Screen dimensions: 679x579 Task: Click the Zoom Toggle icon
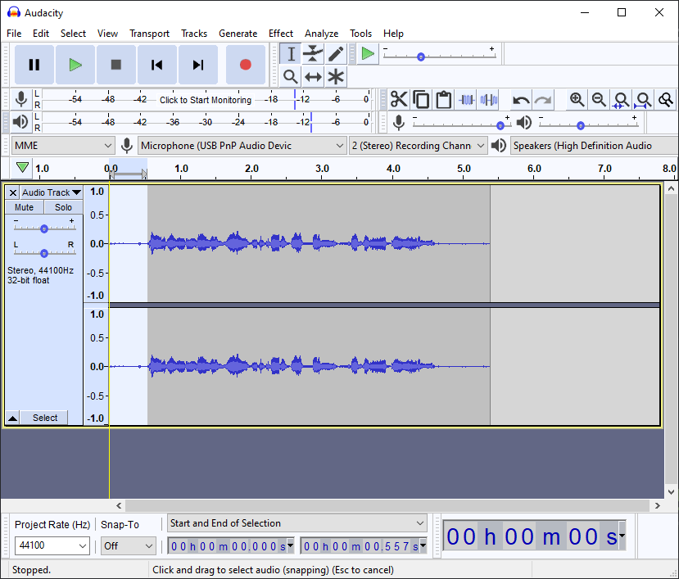[x=666, y=100]
